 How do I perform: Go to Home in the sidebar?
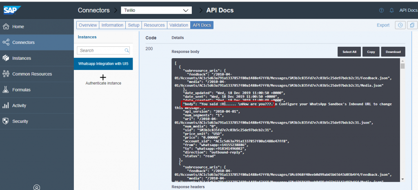pyautogui.click(x=37, y=26)
